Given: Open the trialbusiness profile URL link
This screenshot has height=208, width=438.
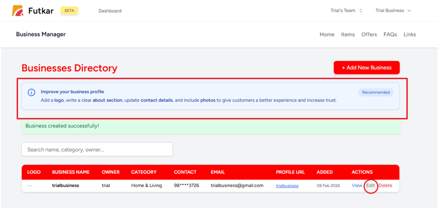Looking at the screenshot, I should pyautogui.click(x=287, y=186).
